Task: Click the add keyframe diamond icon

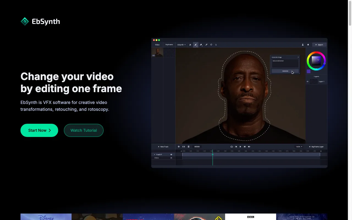Action: click(x=179, y=147)
